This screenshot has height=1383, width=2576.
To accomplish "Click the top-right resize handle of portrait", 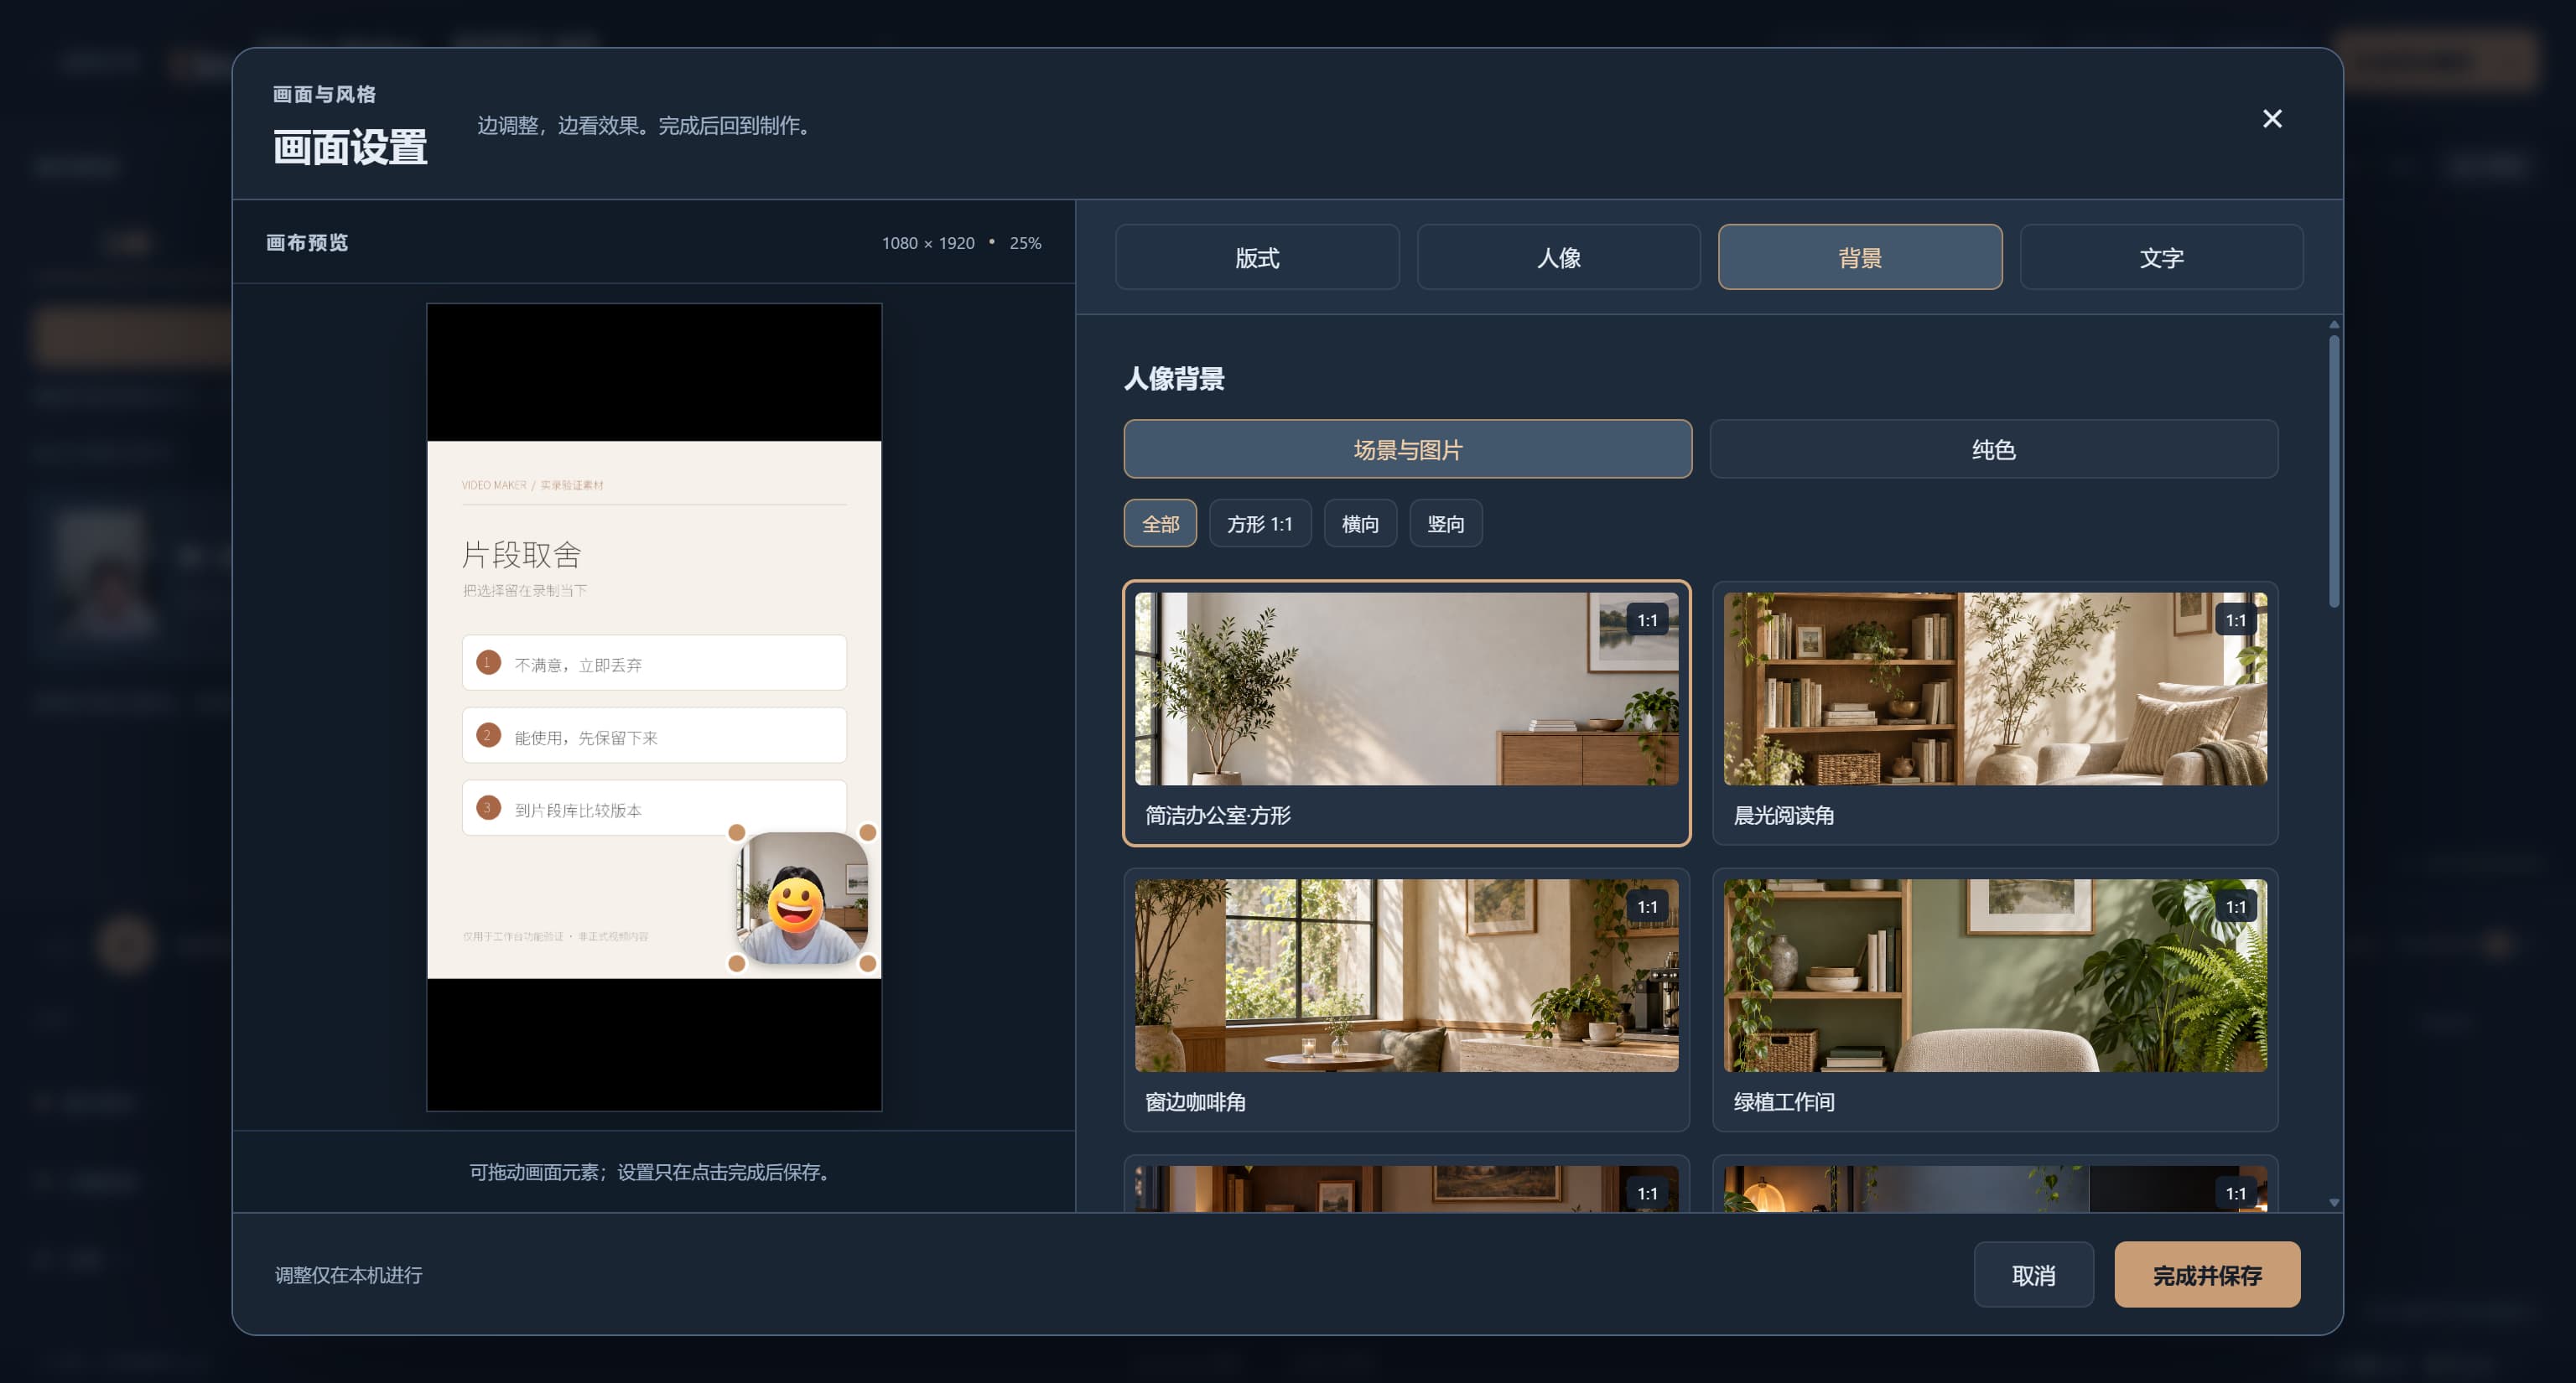I will [x=868, y=832].
